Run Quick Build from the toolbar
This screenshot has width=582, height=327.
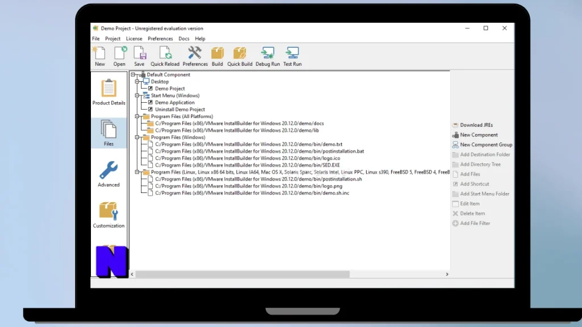click(x=240, y=56)
